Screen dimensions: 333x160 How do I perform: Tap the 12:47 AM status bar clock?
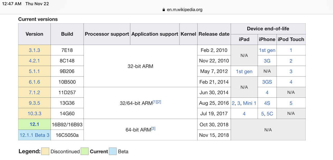click(11, 4)
